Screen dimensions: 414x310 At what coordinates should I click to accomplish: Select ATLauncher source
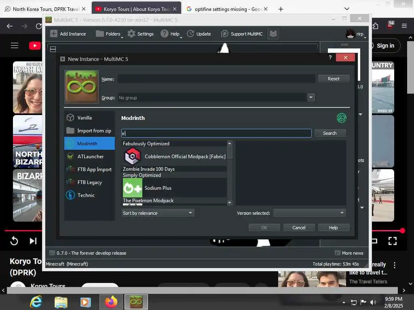[x=89, y=156]
